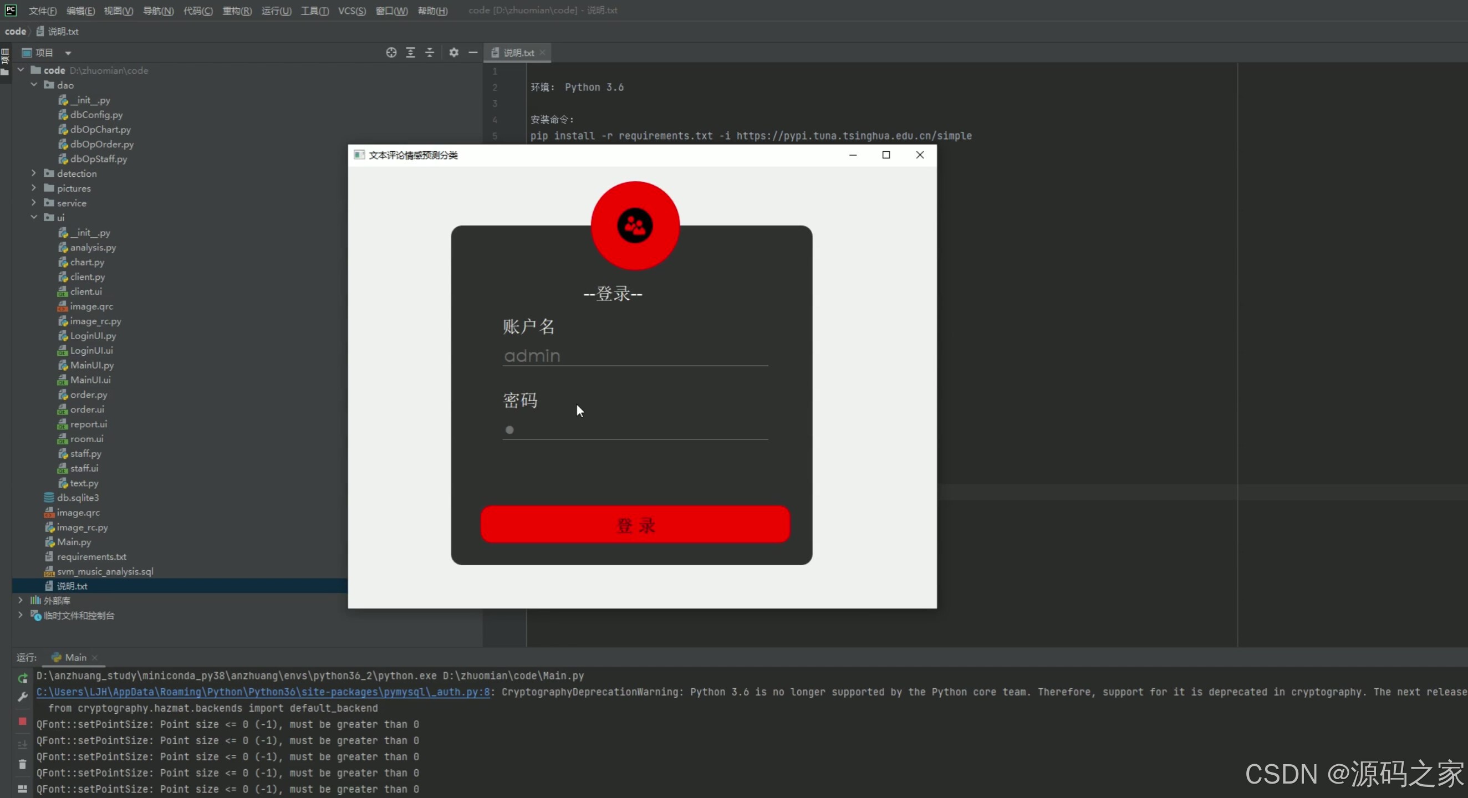
Task: Open the 导航(N) menu
Action: click(x=158, y=11)
